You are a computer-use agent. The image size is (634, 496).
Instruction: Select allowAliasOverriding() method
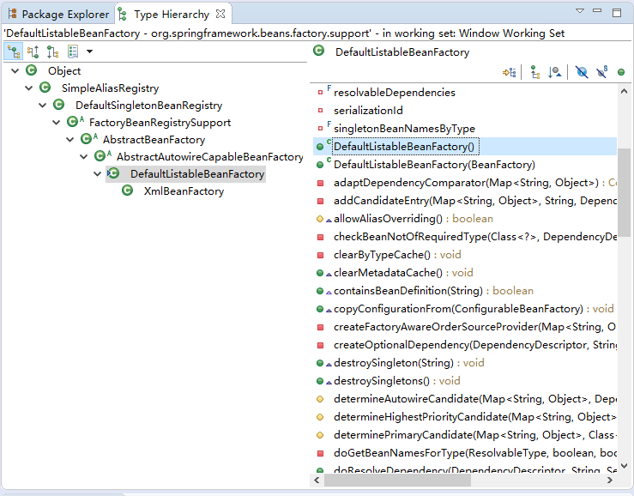tap(414, 219)
